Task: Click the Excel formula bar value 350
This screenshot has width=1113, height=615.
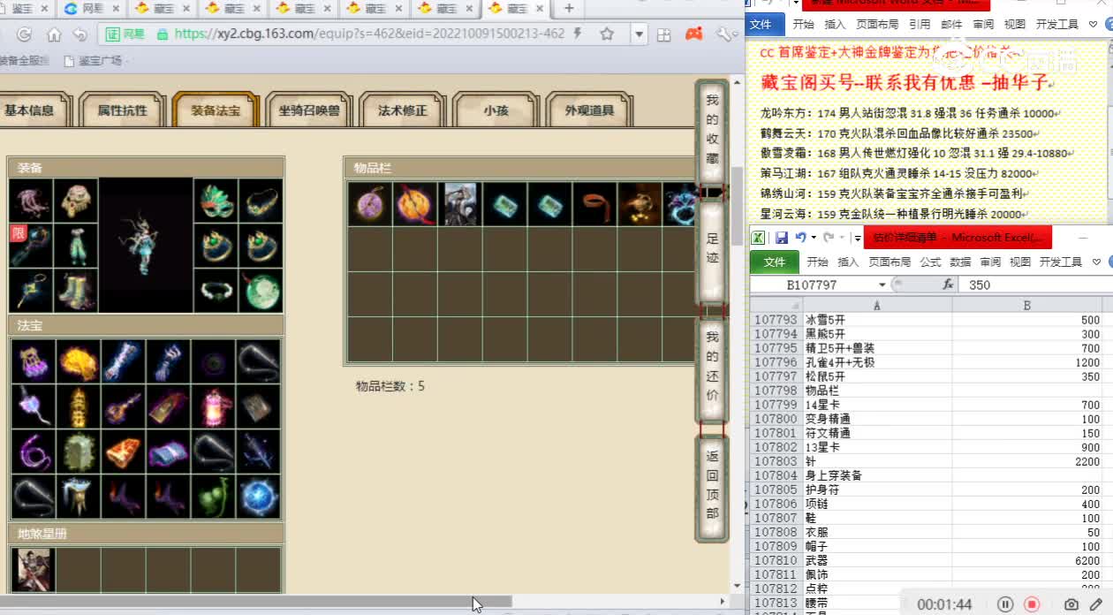Action: [980, 285]
